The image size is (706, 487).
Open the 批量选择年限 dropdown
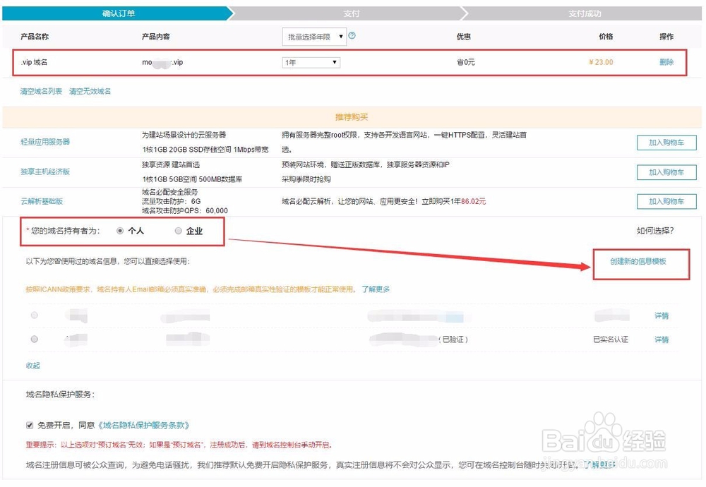pyautogui.click(x=311, y=36)
